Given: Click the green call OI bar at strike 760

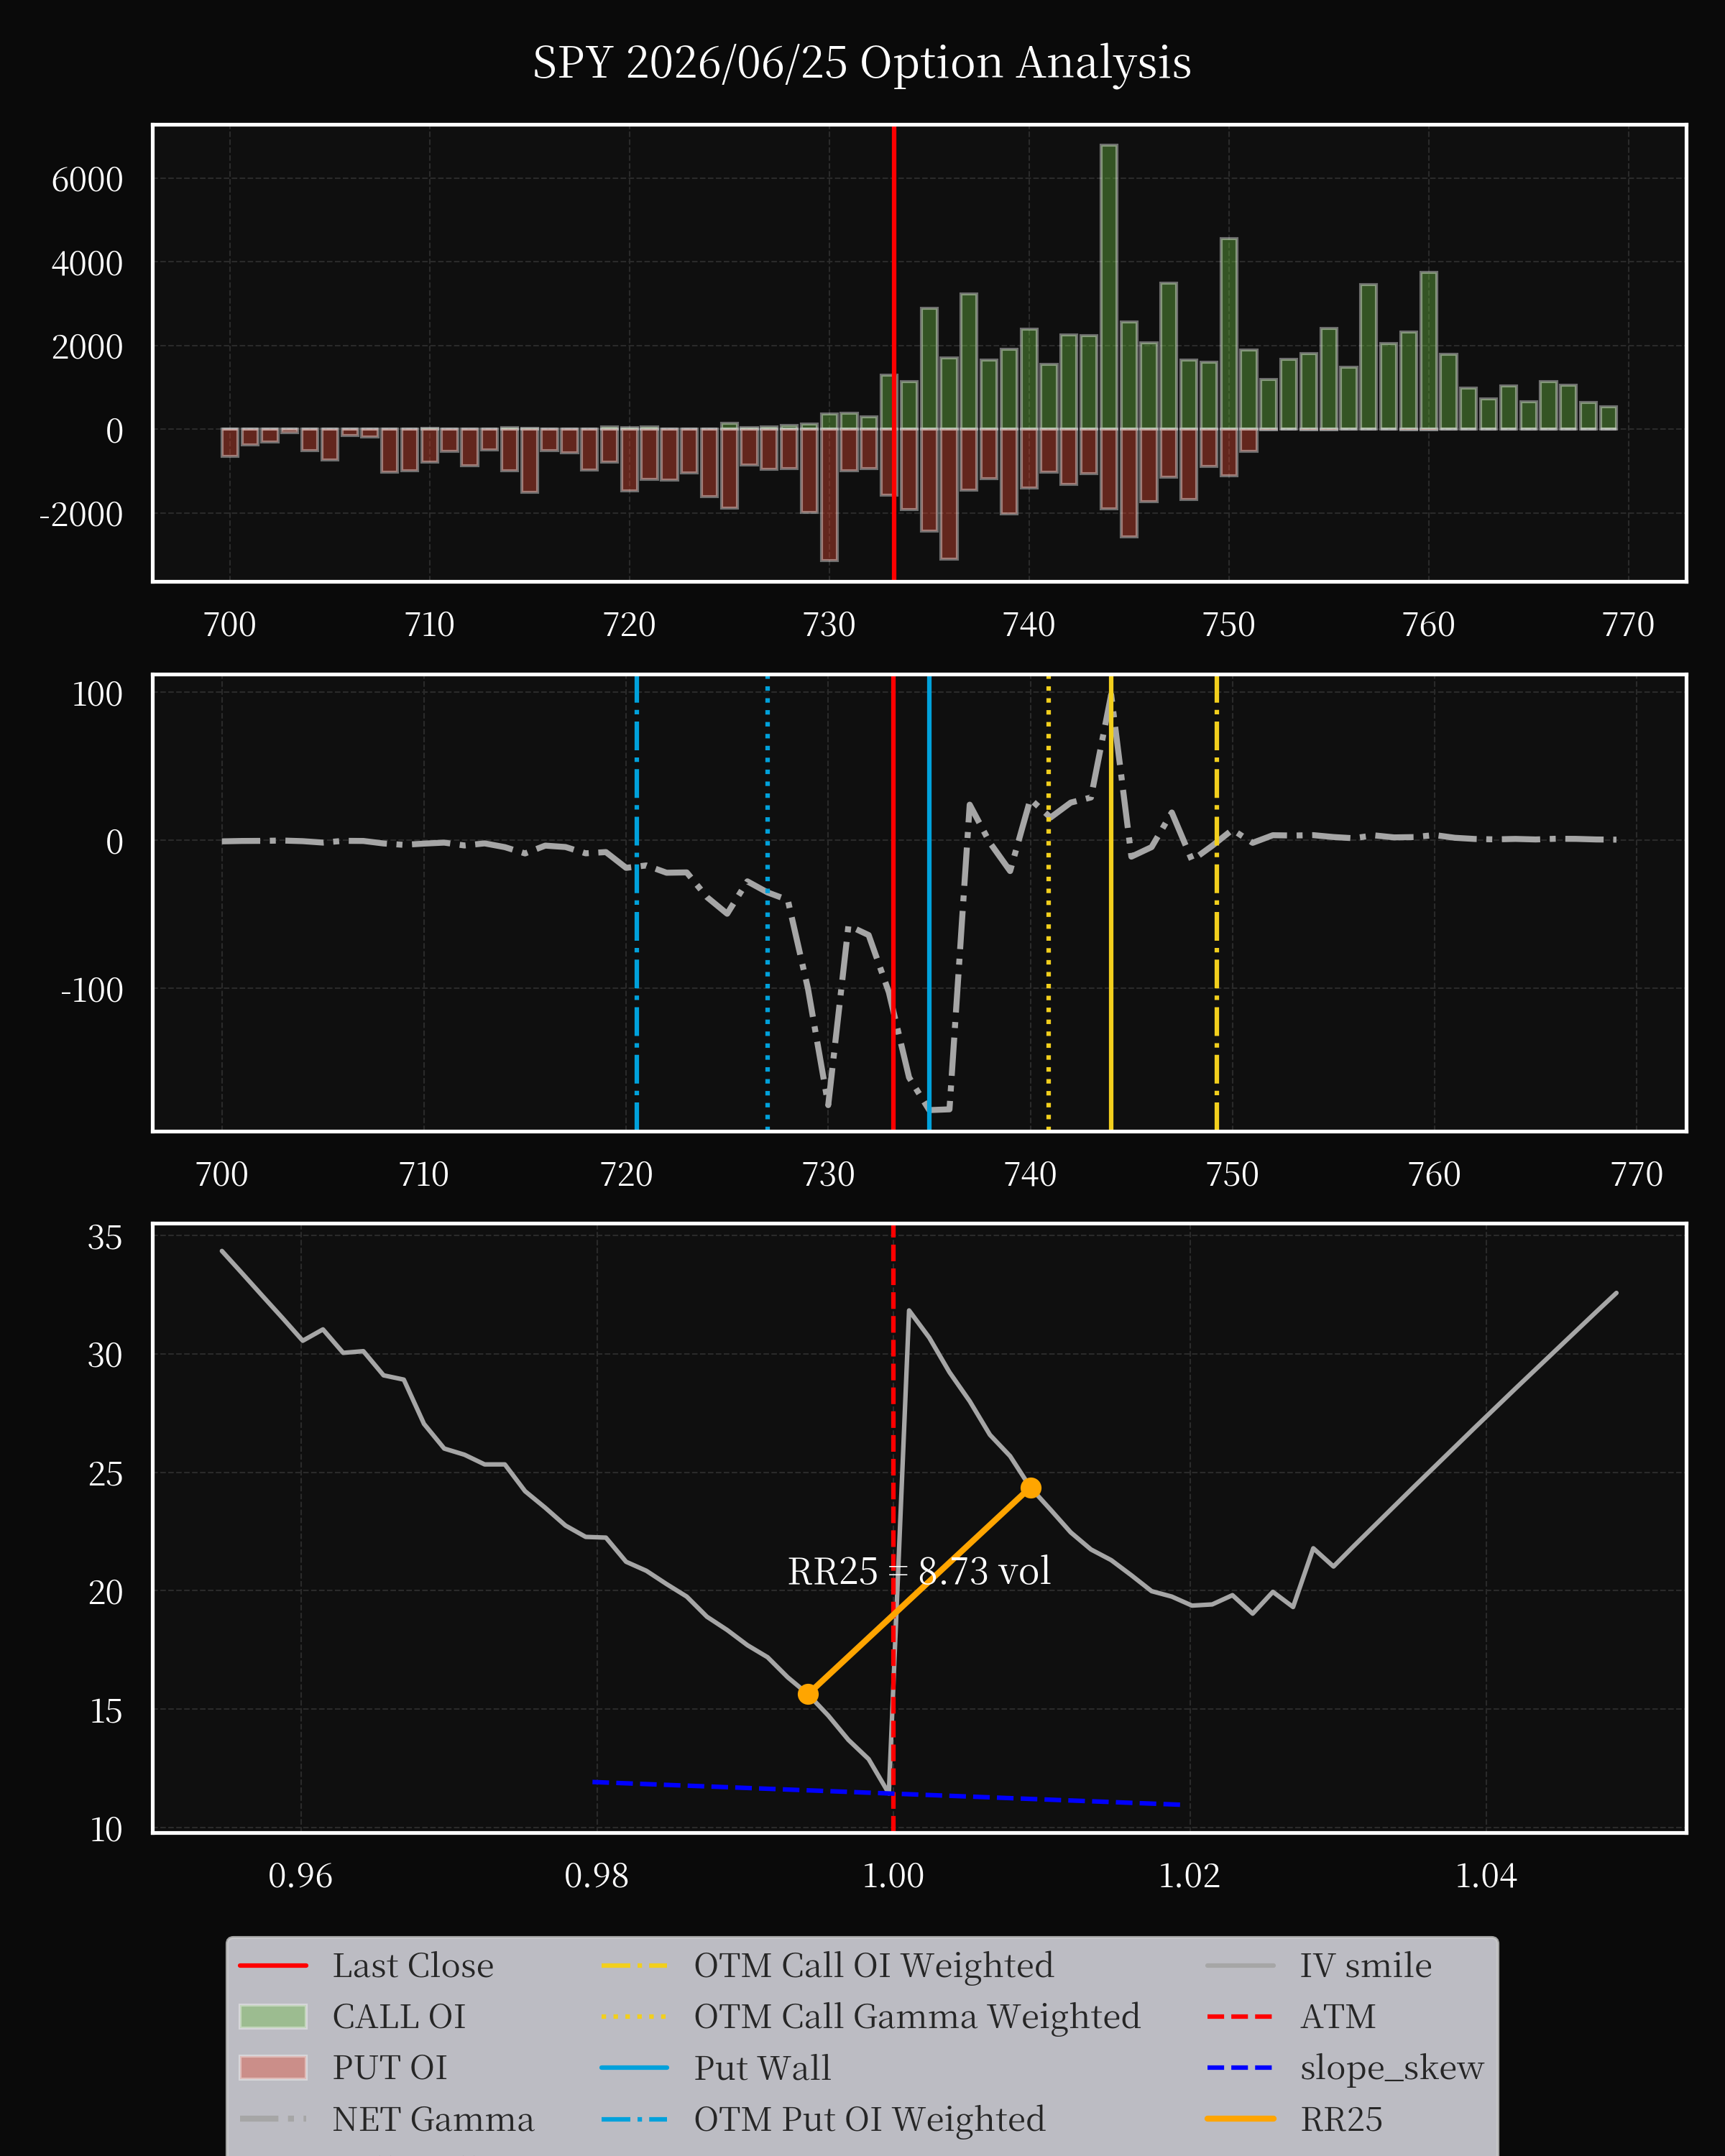Looking at the screenshot, I should point(1428,351).
